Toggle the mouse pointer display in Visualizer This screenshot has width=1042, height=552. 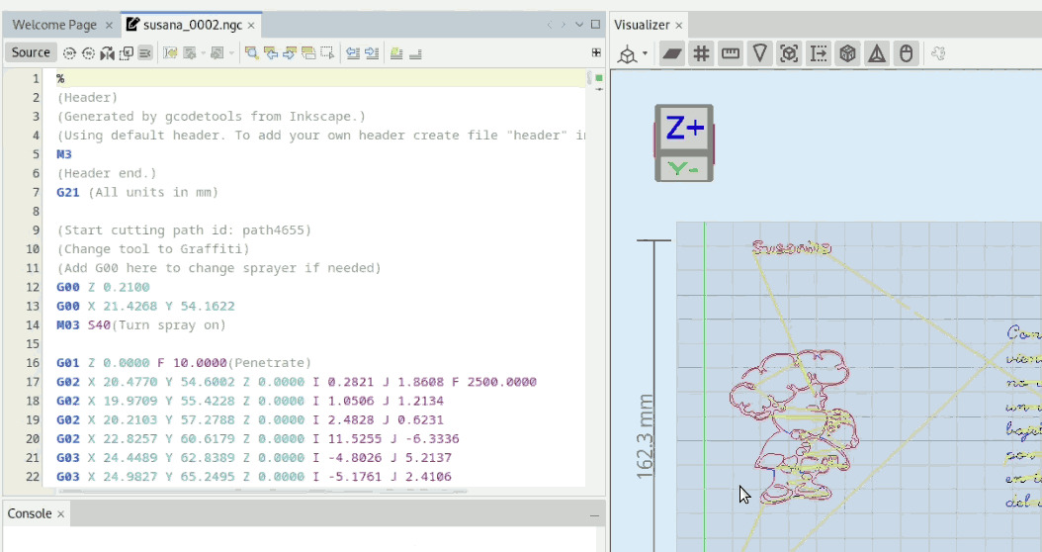[907, 53]
